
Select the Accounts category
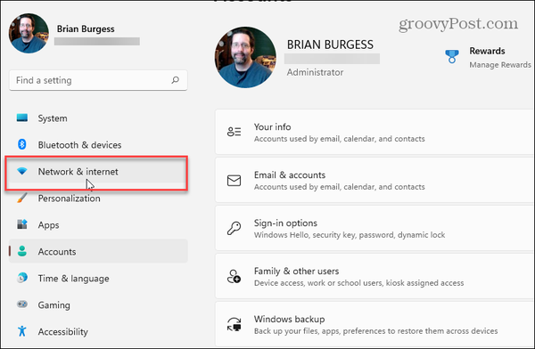pos(98,251)
